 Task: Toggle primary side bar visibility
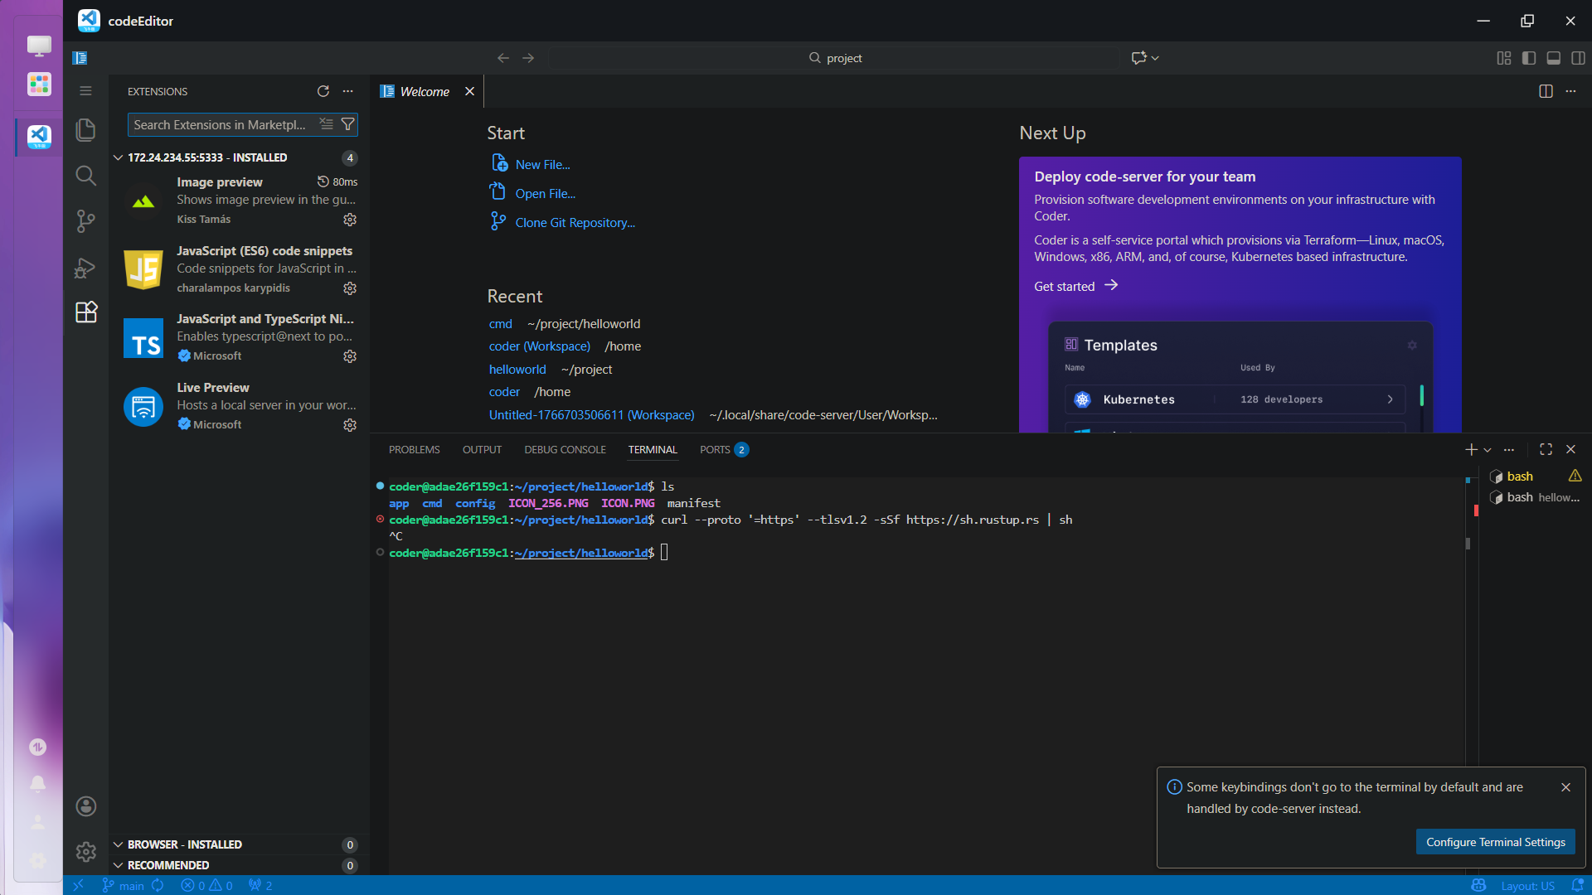(x=1529, y=58)
